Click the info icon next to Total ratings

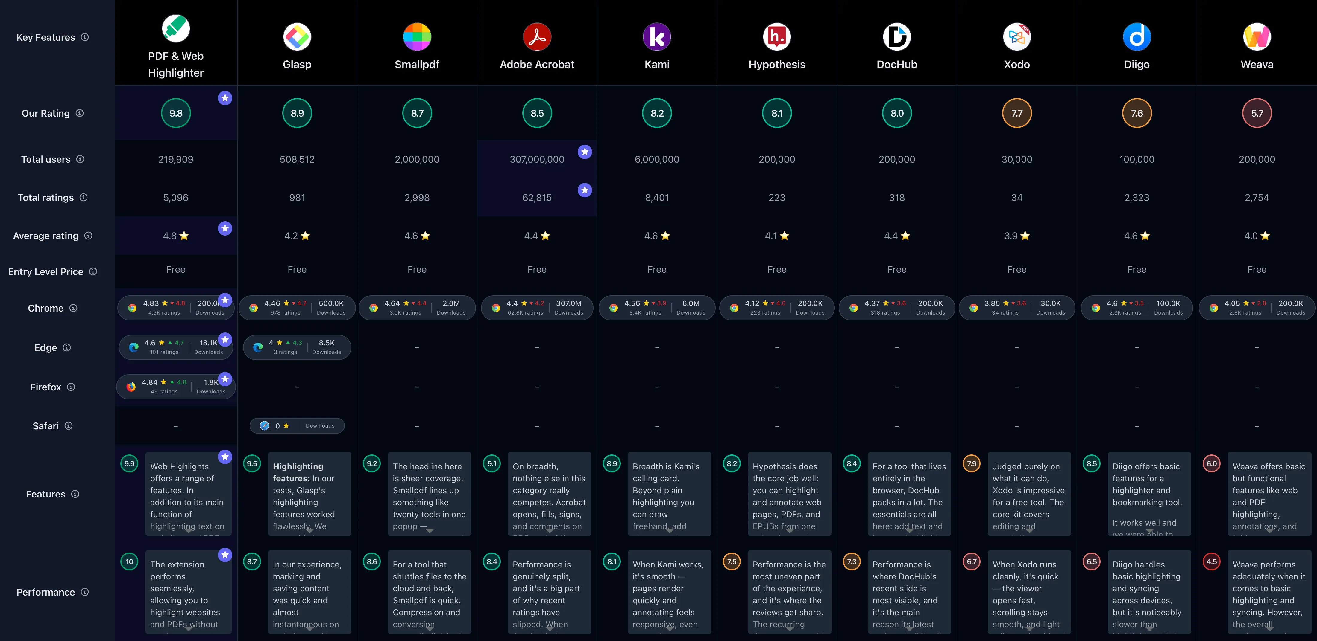[x=83, y=197]
